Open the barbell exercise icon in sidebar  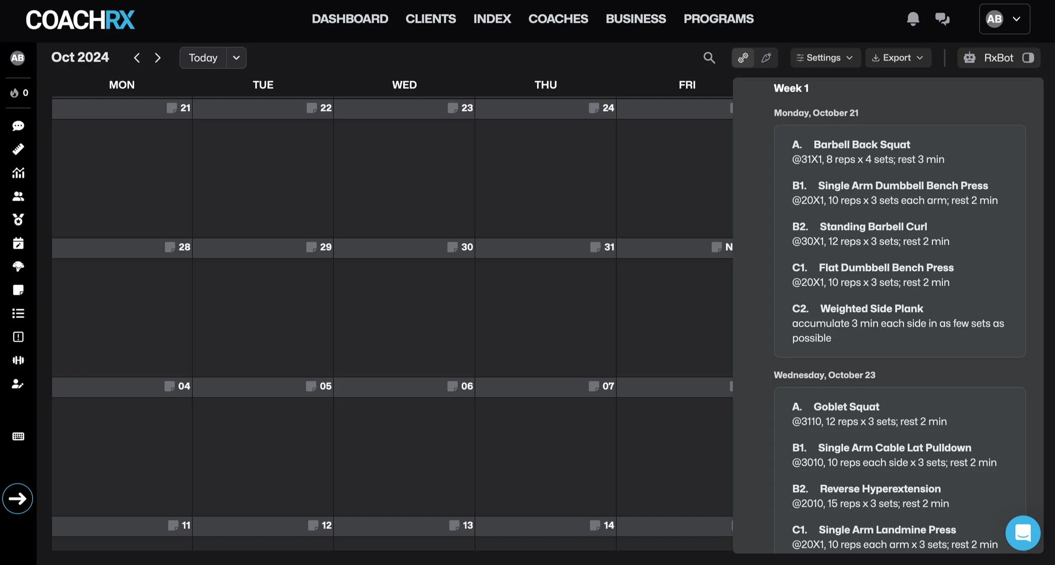tap(18, 360)
